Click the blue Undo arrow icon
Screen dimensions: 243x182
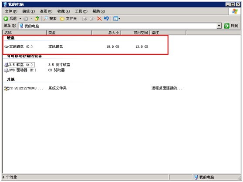pyautogui.click(x=106, y=19)
